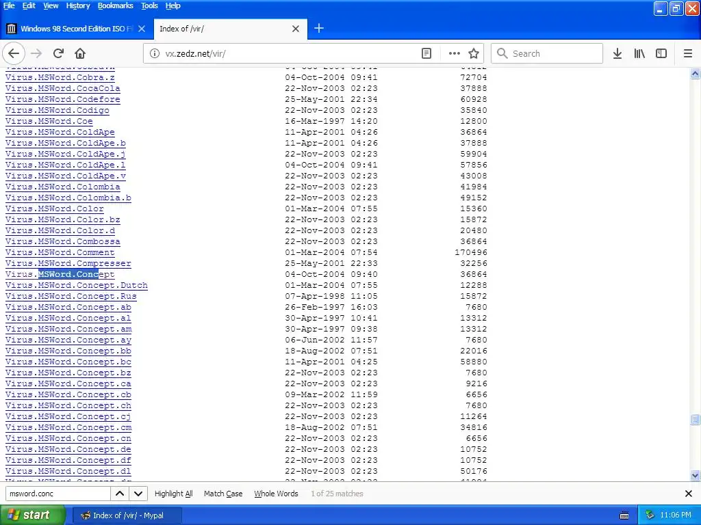Open the library bookshelf icon
The image size is (701, 525).
click(639, 53)
